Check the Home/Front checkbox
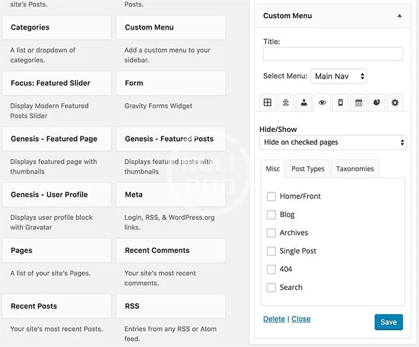This screenshot has height=347, width=419. (271, 196)
